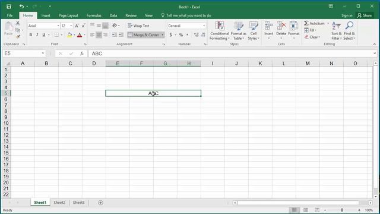Open Cell Styles dropdown
The width and height of the screenshot is (380, 214).
point(254,31)
